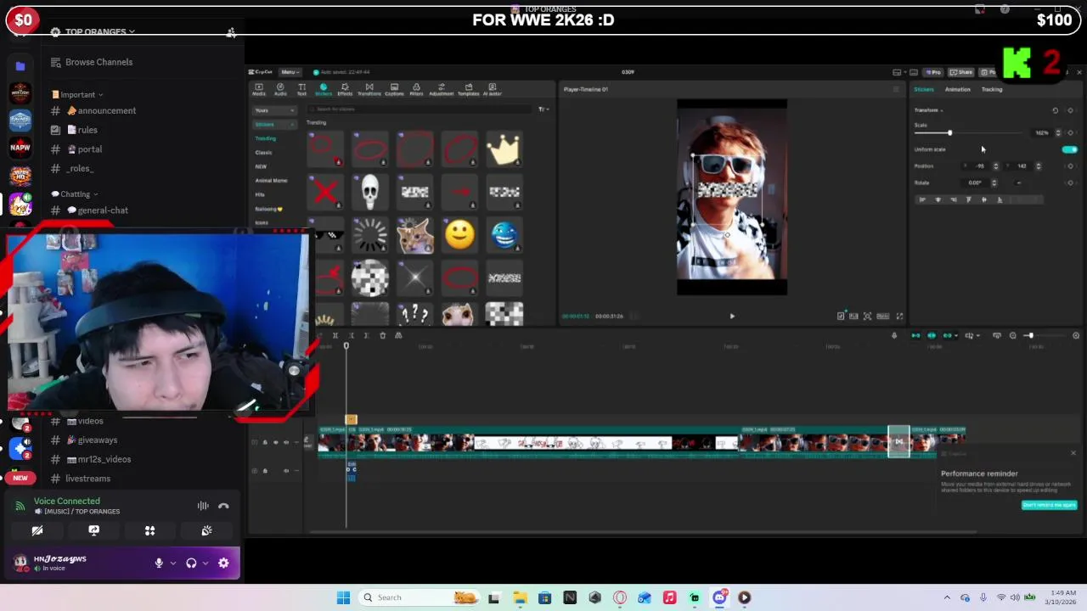
Task: Expand the TOP ORANGES server dropdown
Action: click(93, 31)
